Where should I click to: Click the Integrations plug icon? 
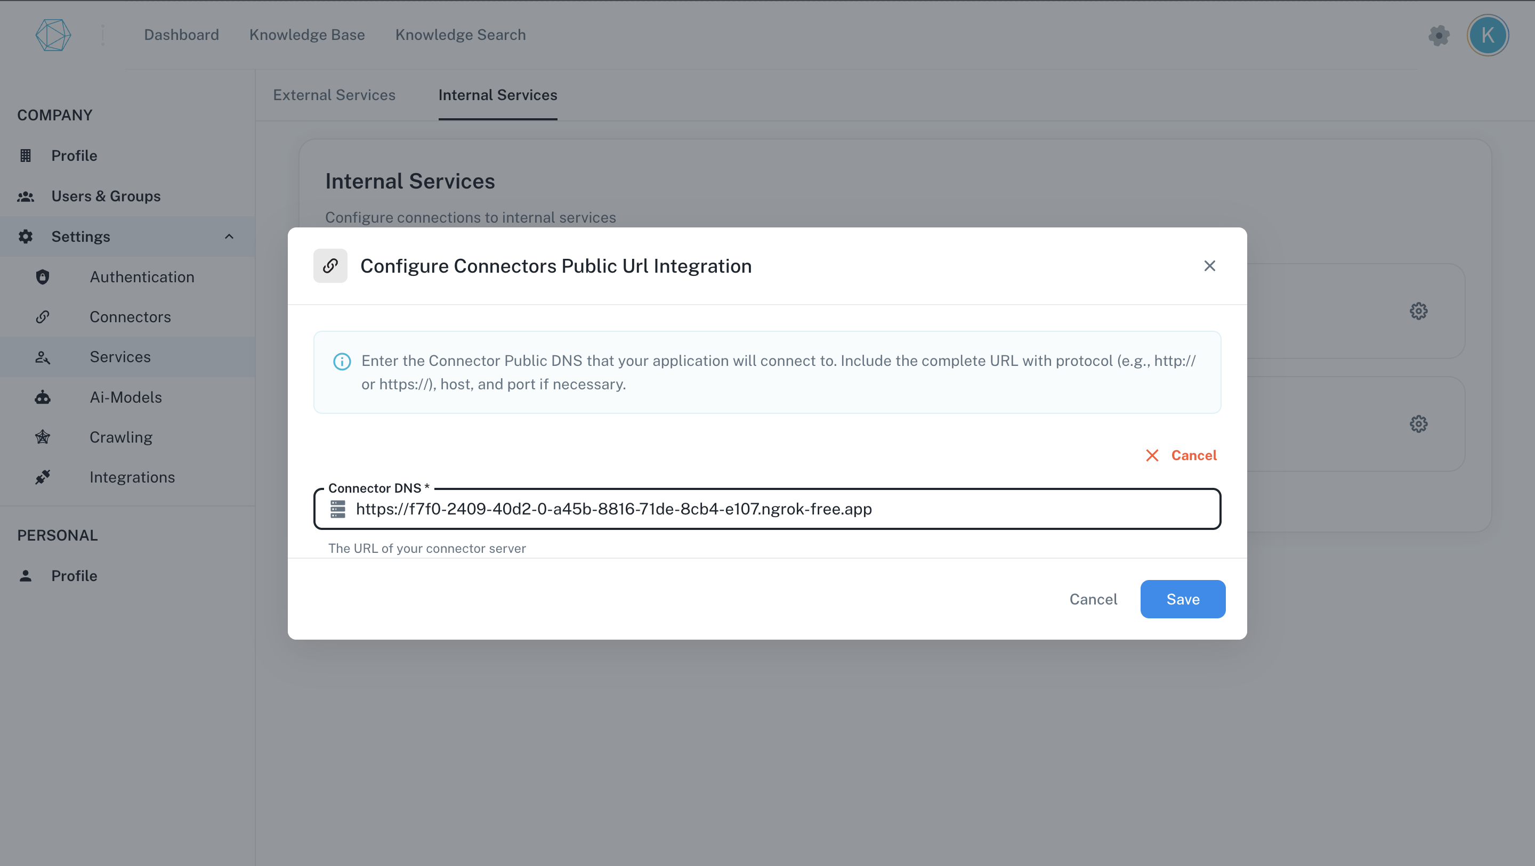pyautogui.click(x=42, y=477)
